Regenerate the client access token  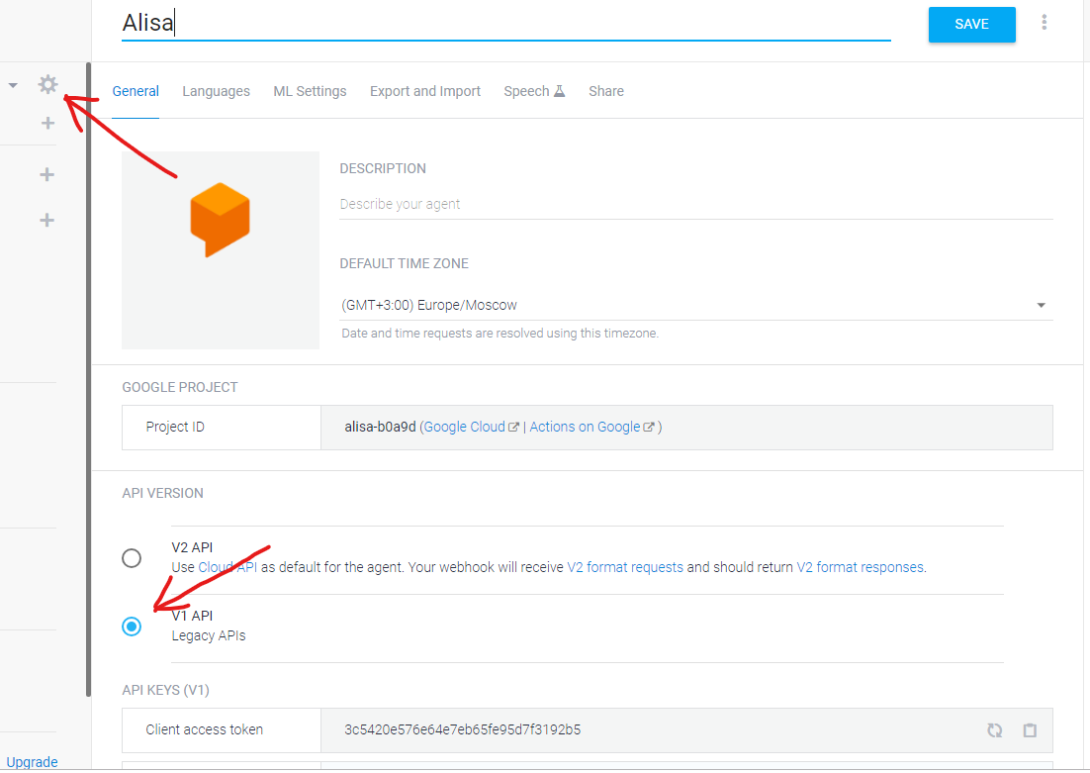[x=994, y=730]
